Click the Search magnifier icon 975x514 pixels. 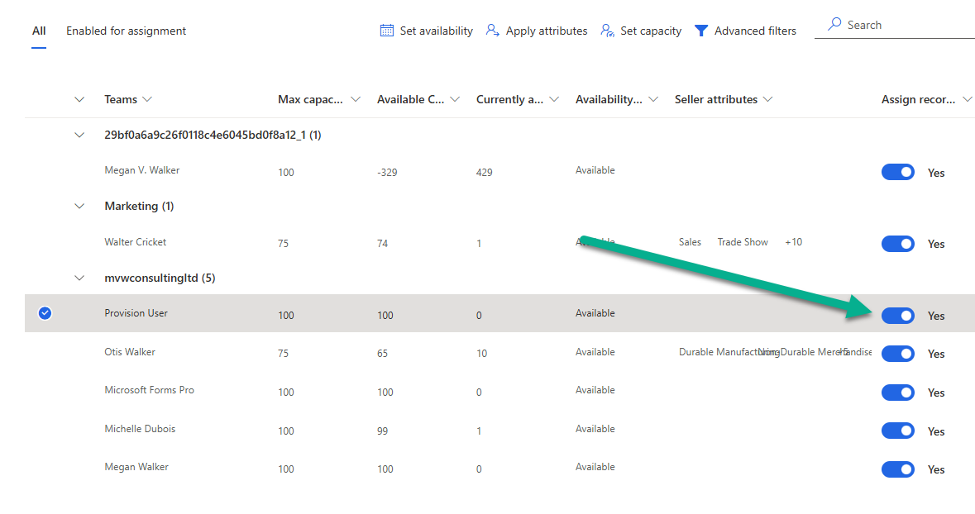click(x=834, y=25)
